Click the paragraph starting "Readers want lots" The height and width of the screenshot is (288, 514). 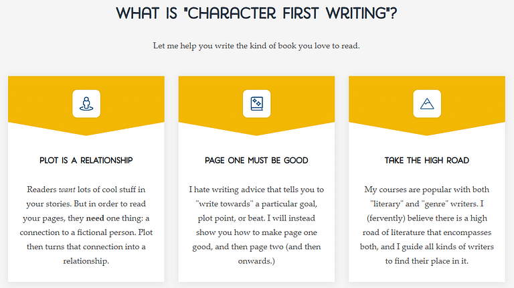(86, 225)
